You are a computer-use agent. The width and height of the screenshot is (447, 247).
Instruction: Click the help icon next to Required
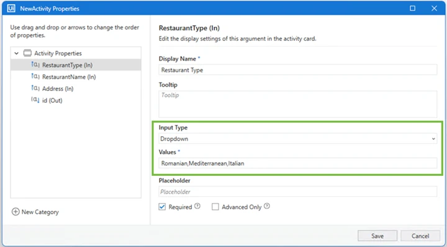[x=197, y=206]
